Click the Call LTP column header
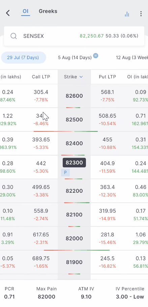 pyautogui.click(x=41, y=77)
